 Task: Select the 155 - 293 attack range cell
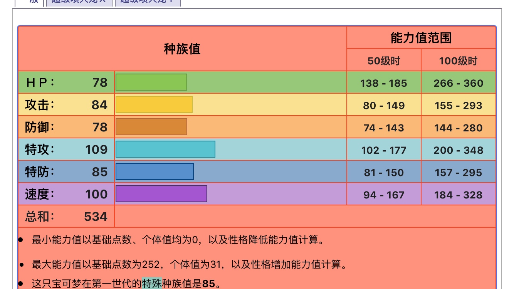point(459,105)
